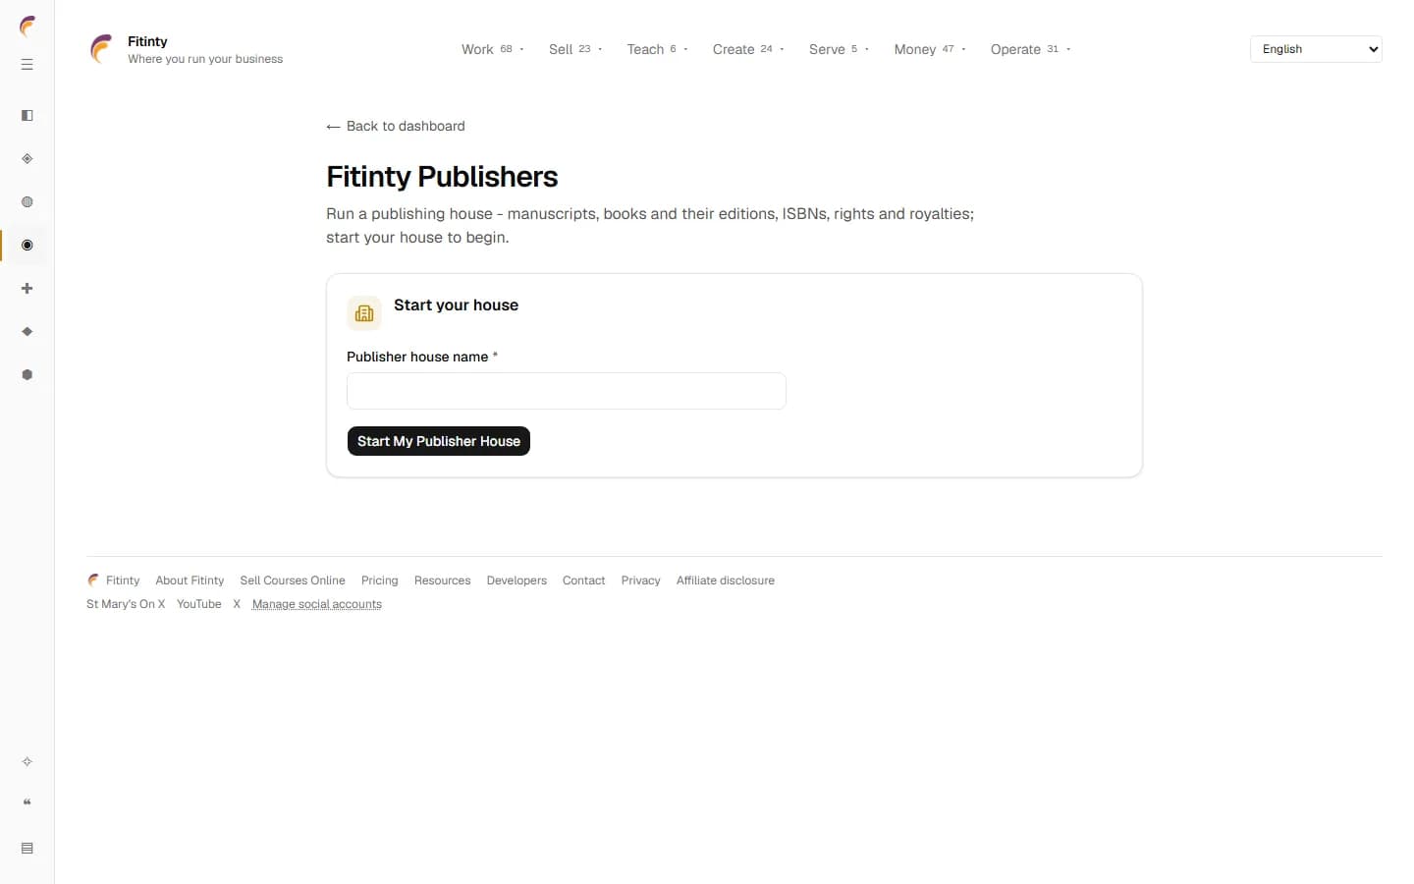Open the St Mary's On X footer link
Viewport: 1414px width, 884px height.
coord(126,604)
